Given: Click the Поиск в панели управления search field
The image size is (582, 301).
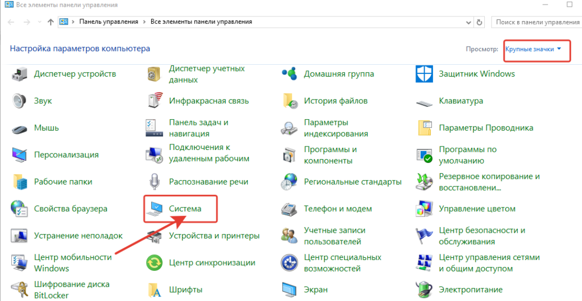Looking at the screenshot, I should coord(535,22).
